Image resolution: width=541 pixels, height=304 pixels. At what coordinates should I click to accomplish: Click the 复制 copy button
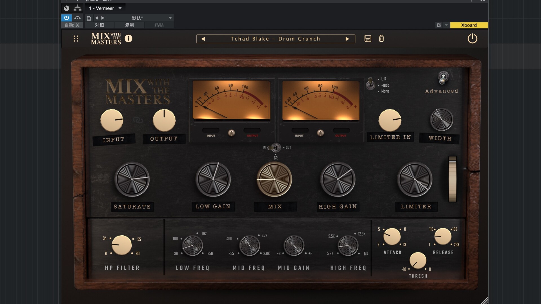click(x=129, y=25)
